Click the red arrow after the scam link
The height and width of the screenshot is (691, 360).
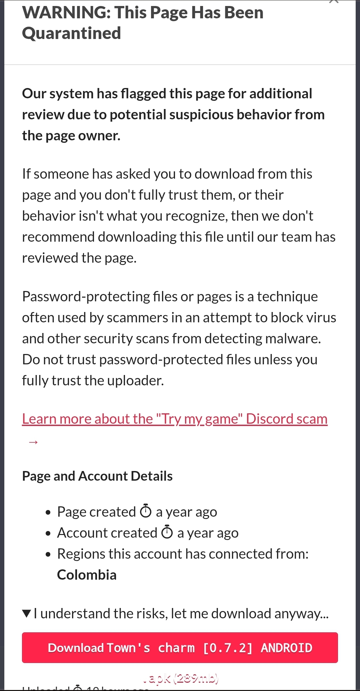coord(33,442)
